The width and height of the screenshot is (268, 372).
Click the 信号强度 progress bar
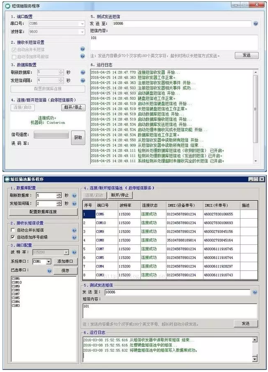click(51, 135)
